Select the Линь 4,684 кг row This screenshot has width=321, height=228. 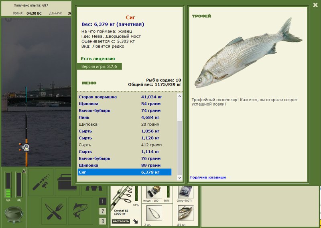pos(125,117)
